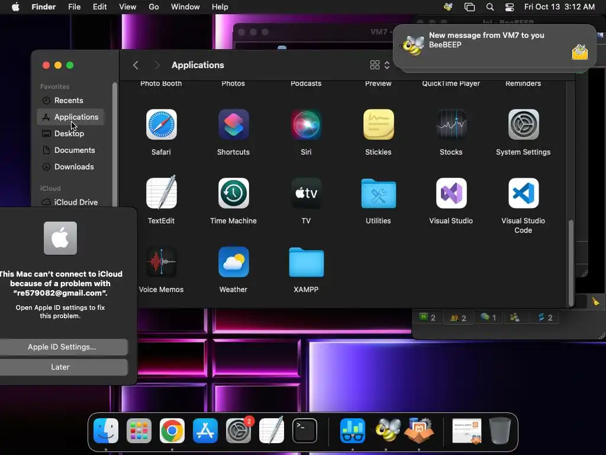Open the App Store from the Dock
The image size is (606, 455).
click(205, 431)
